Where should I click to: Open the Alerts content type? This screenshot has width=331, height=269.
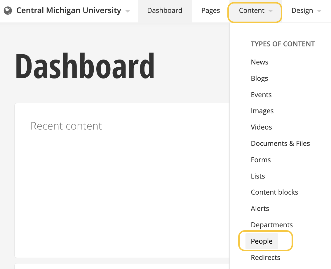click(x=260, y=208)
